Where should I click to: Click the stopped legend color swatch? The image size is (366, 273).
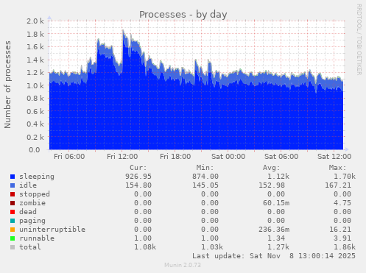point(13,194)
